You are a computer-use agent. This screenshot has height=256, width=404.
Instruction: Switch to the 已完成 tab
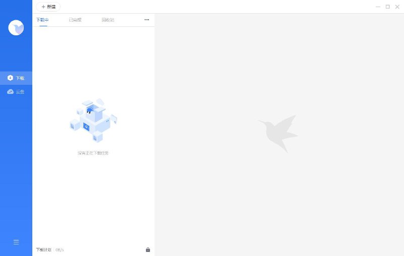(75, 20)
